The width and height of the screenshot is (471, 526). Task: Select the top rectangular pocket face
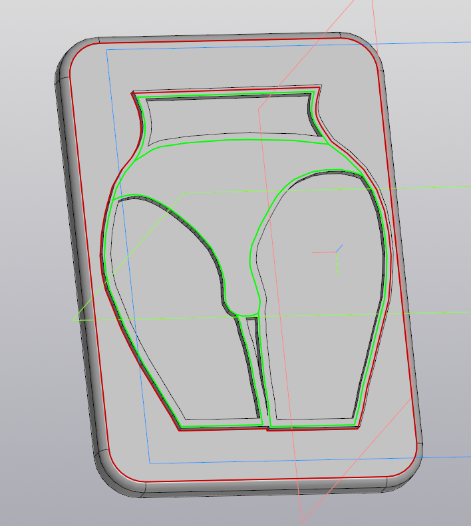[232, 117]
